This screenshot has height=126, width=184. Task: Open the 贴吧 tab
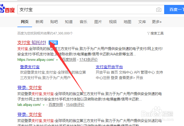pos(54,22)
